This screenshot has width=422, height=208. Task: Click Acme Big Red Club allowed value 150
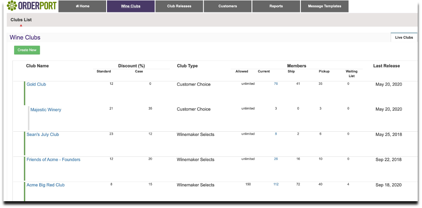coord(248,184)
